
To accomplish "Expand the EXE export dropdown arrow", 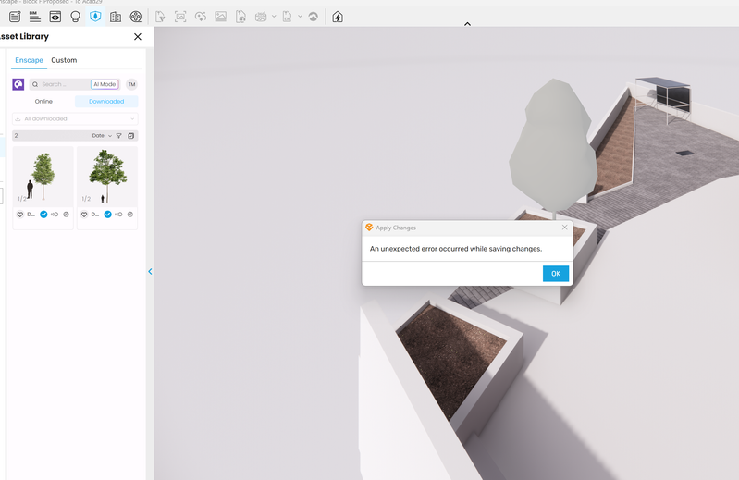I will tap(300, 17).
